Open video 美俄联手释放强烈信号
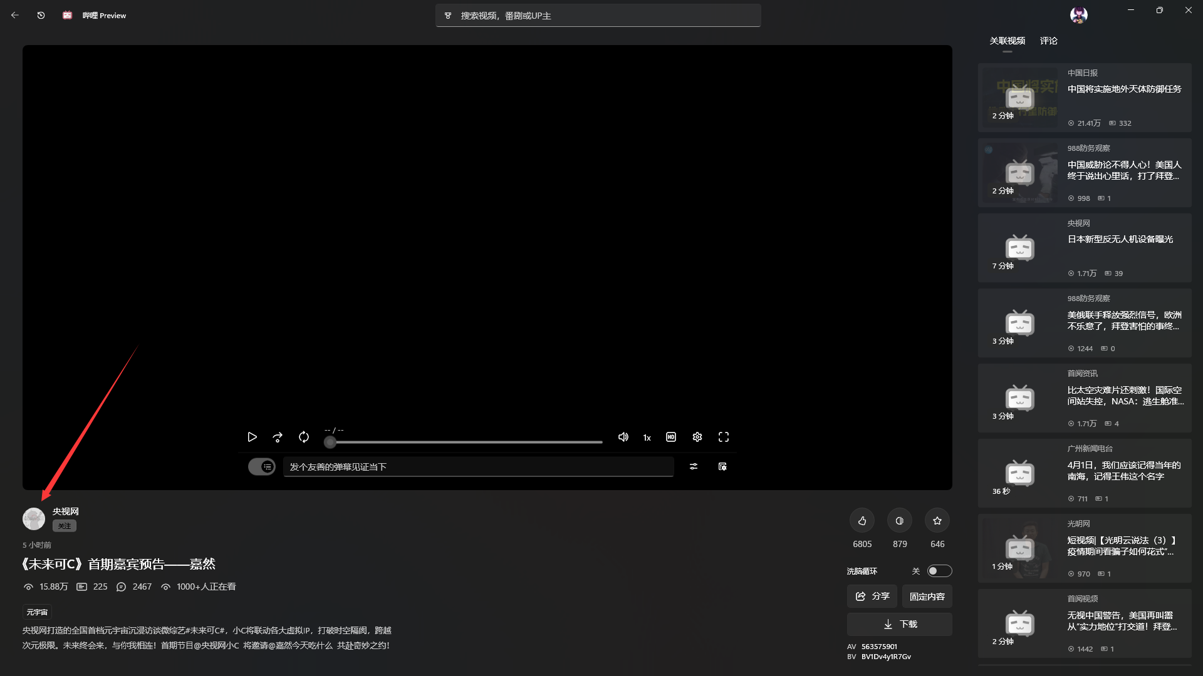The height and width of the screenshot is (676, 1203). (1085, 323)
